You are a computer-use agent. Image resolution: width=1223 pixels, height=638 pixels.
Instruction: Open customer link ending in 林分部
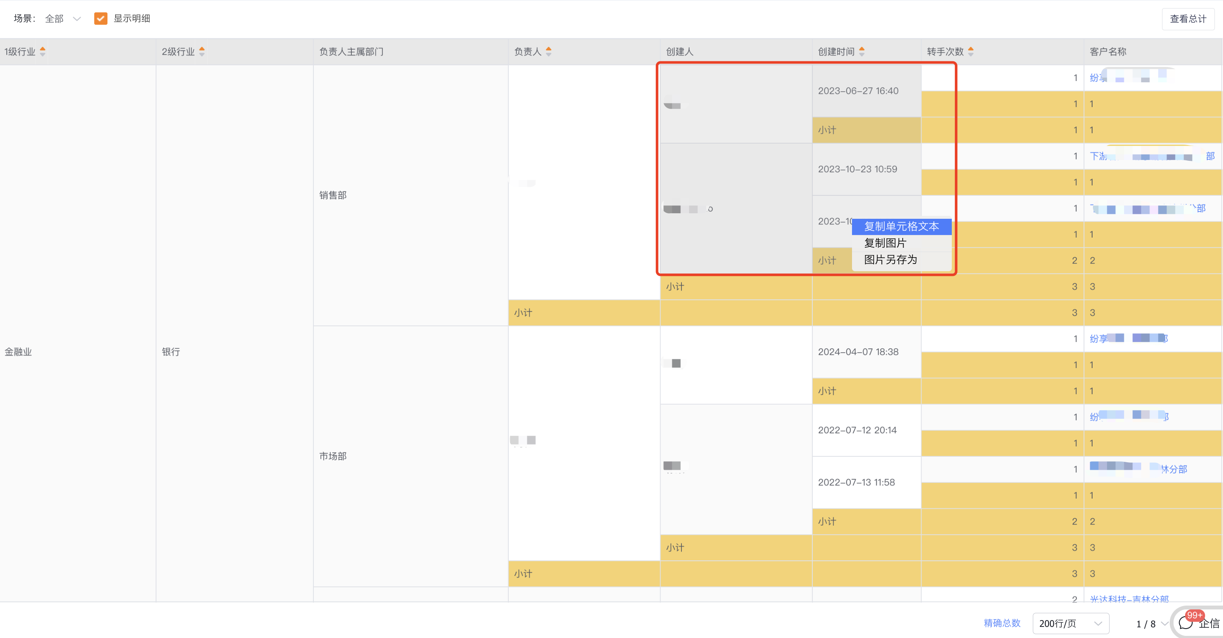tap(1174, 469)
